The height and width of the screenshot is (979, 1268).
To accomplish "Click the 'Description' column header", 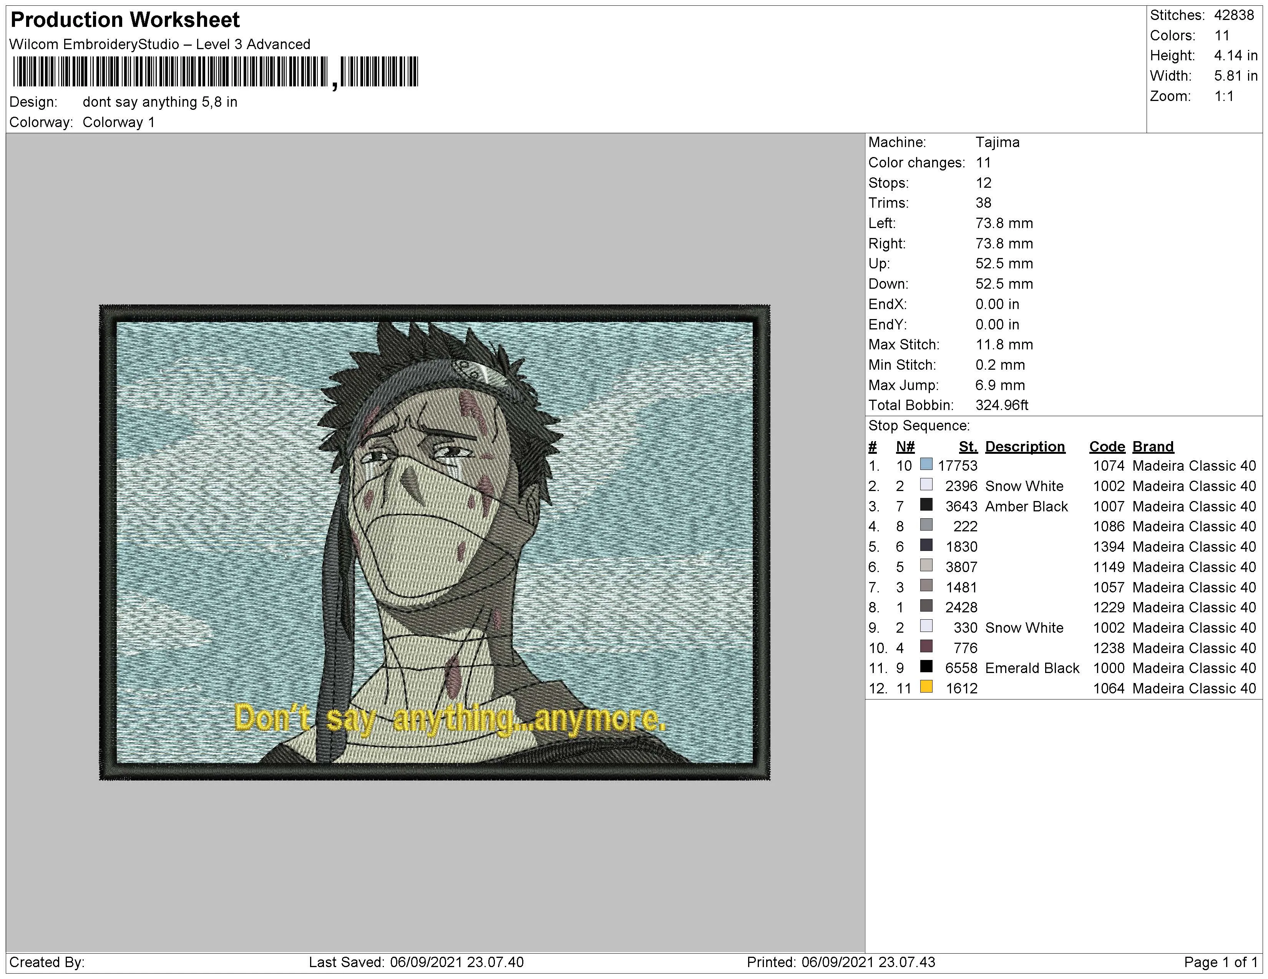I will click(x=1025, y=447).
